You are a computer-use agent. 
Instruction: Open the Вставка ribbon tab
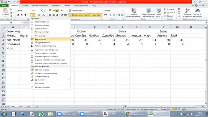coord(25,6)
